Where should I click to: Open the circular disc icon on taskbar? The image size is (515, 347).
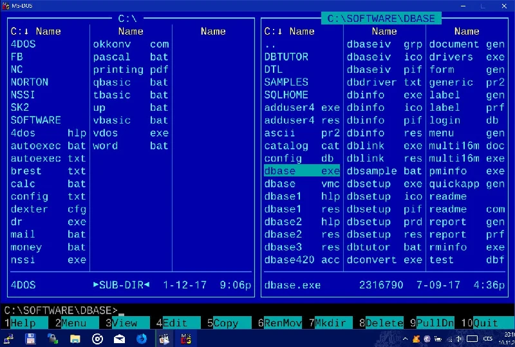[x=97, y=339]
